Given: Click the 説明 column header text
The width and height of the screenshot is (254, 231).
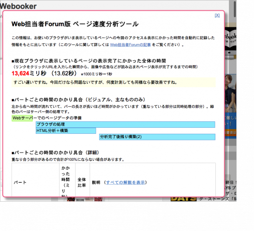Looking at the screenshot, I should click(x=96, y=183).
